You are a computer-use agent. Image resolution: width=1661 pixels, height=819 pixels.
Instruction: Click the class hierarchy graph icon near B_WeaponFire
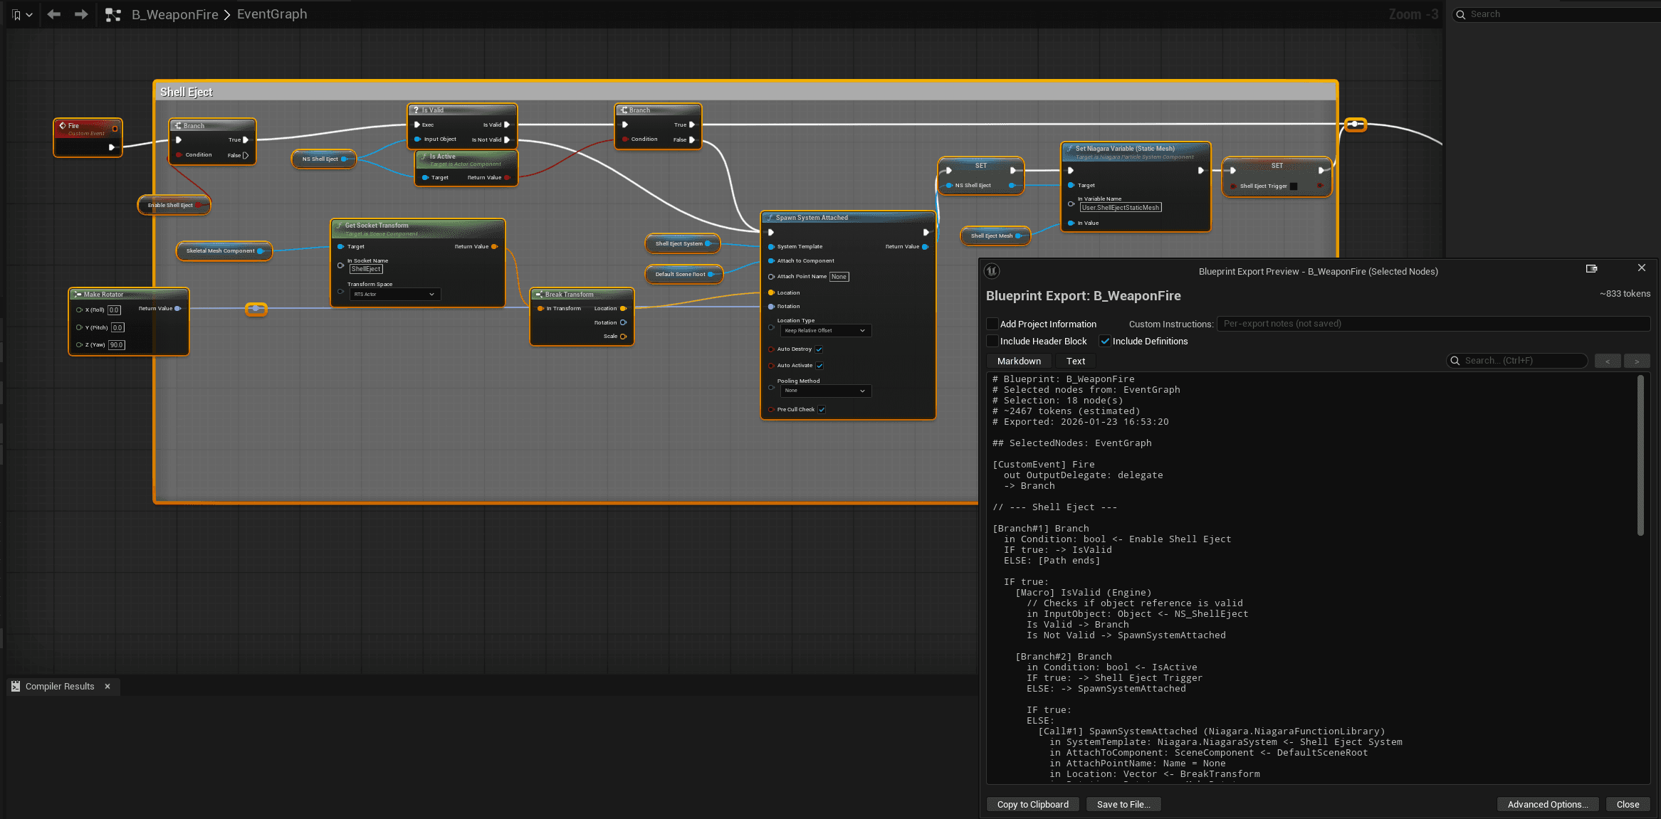[x=112, y=14]
